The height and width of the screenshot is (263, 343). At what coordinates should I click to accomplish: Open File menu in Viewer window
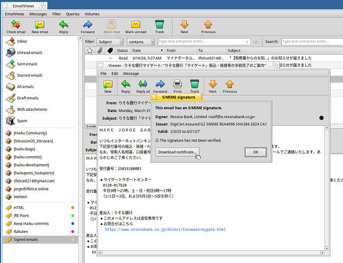103,74
